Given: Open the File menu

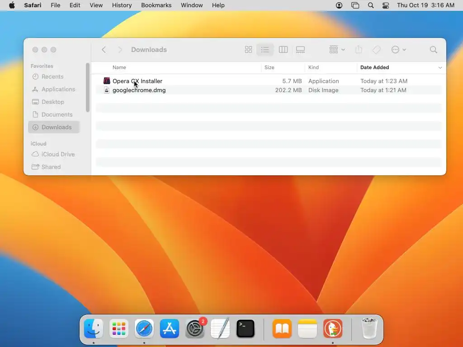Looking at the screenshot, I should [x=55, y=5].
